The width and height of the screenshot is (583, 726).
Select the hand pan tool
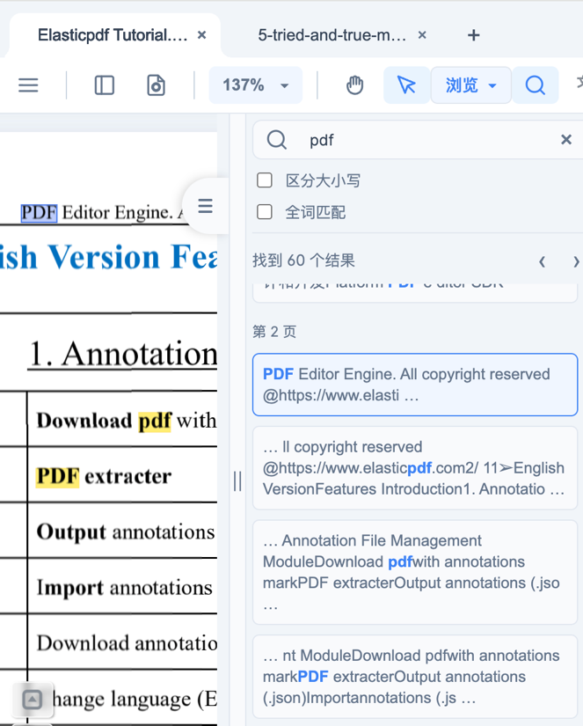click(x=355, y=85)
